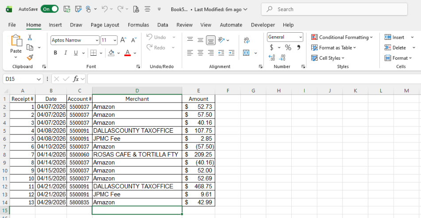421x218 pixels.
Task: Toggle Top Align
Action: point(190,40)
